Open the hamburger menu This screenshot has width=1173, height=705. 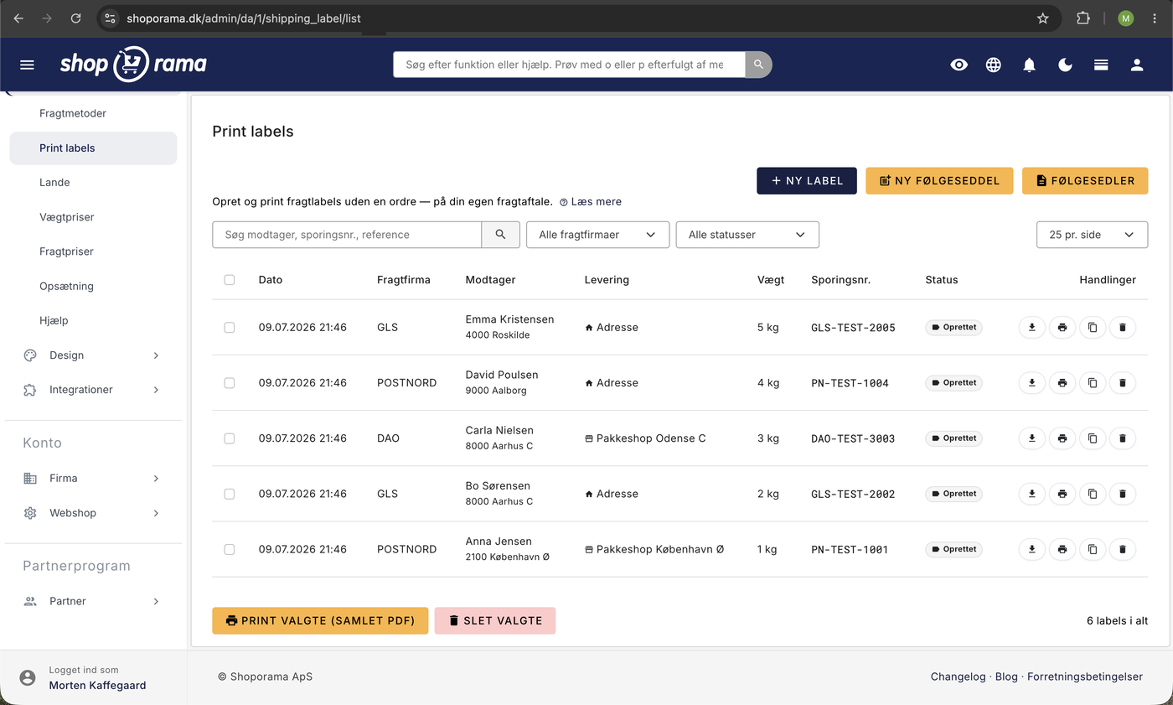(x=27, y=65)
